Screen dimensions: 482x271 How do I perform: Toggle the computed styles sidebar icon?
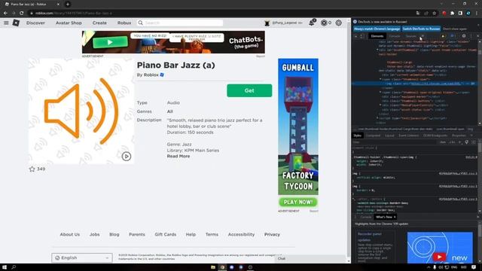474,142
